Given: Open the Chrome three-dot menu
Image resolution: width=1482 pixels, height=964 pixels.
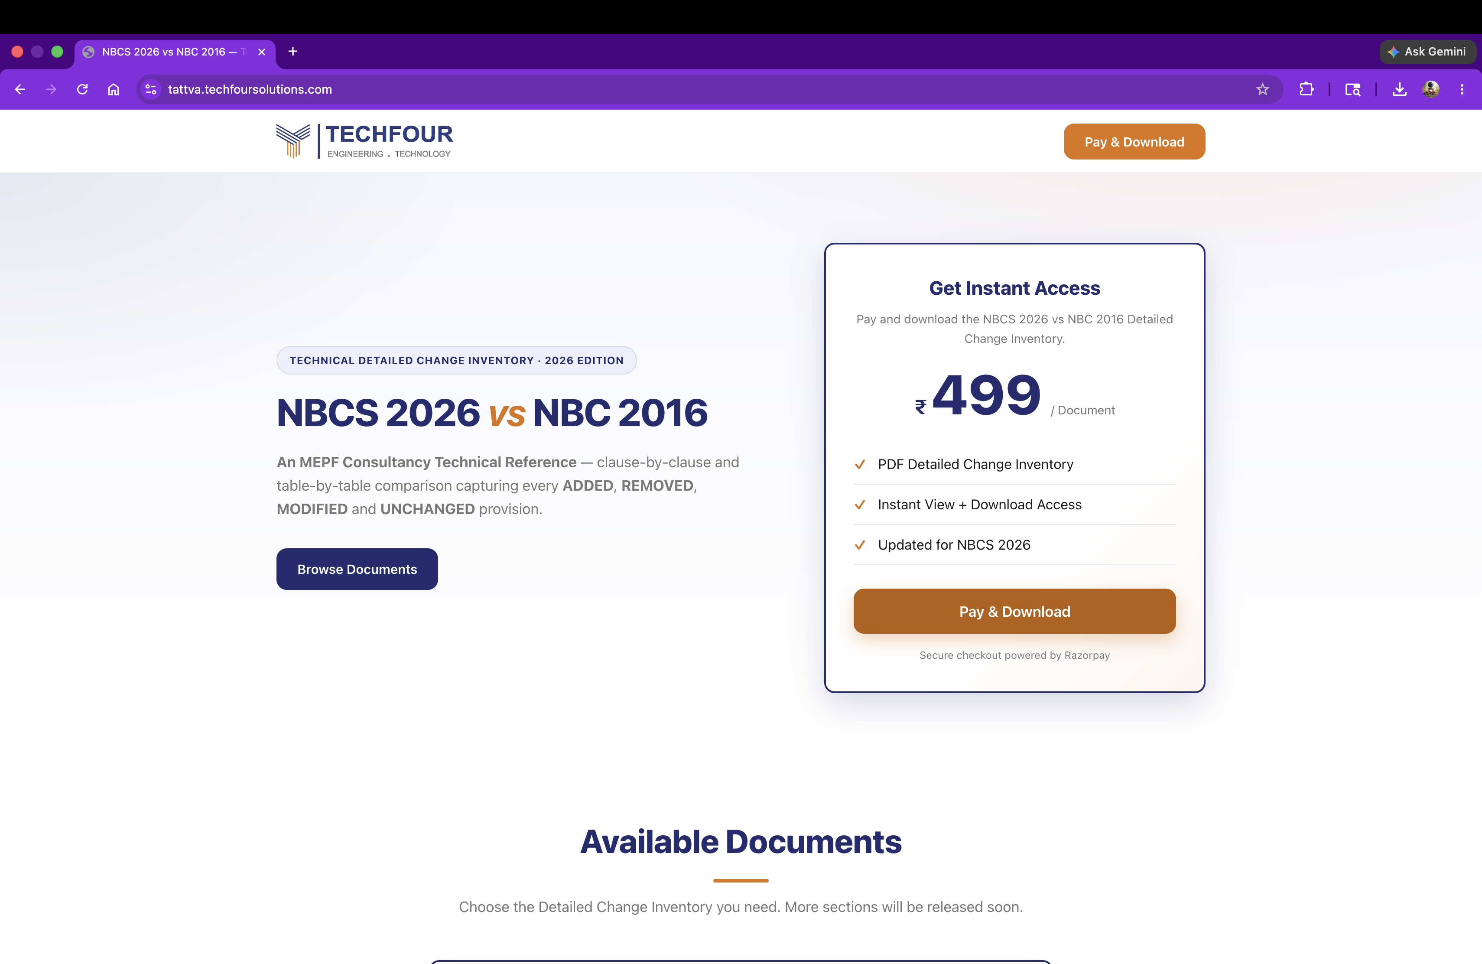Looking at the screenshot, I should 1462,89.
